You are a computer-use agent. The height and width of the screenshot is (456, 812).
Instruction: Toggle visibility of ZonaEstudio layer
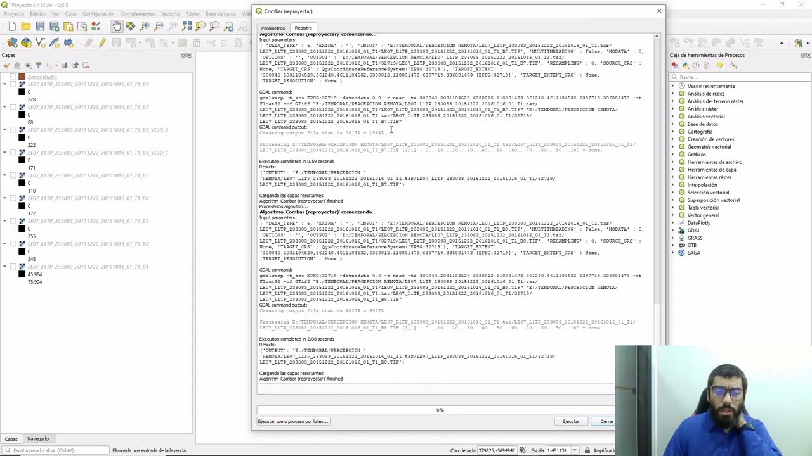point(13,77)
